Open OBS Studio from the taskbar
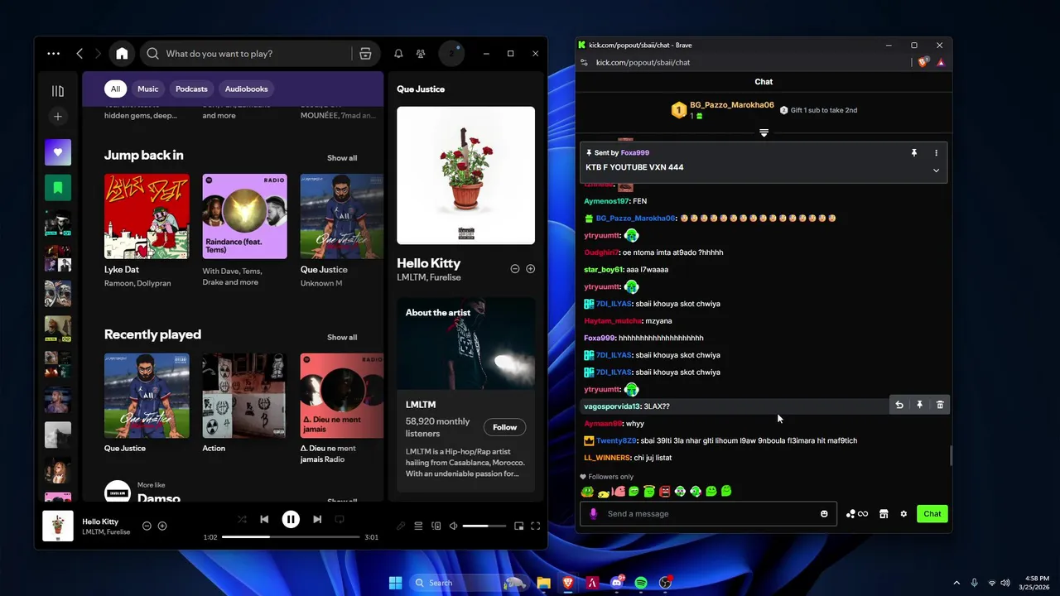 pyautogui.click(x=665, y=583)
